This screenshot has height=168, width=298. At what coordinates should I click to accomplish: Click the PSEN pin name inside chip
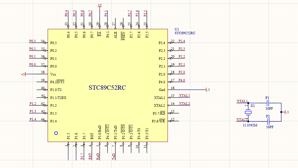(123, 36)
